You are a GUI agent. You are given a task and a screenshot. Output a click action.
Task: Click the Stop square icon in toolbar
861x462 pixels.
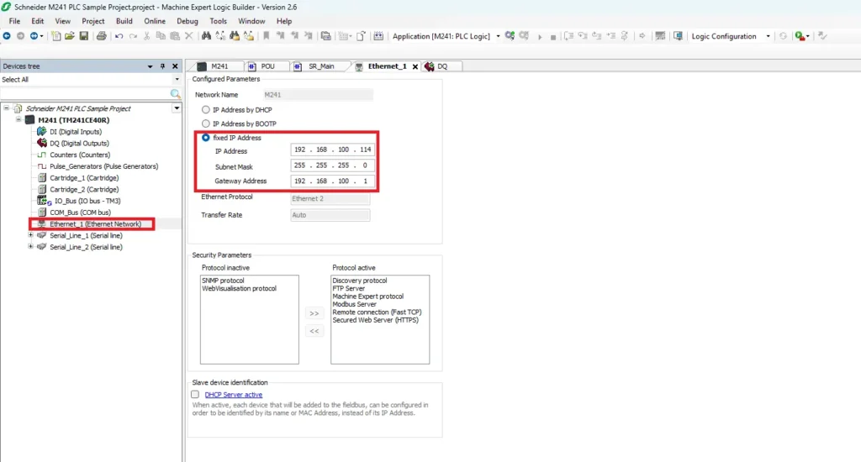tap(553, 37)
